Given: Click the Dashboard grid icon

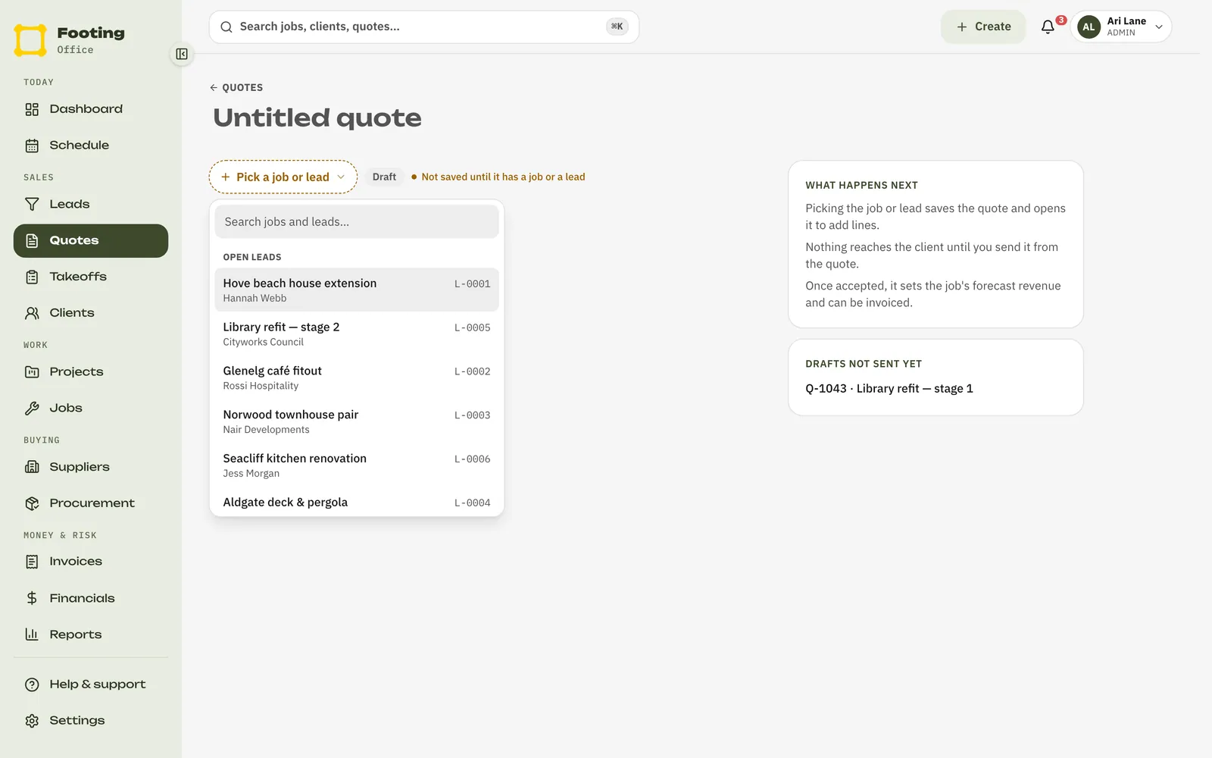Looking at the screenshot, I should 32,109.
